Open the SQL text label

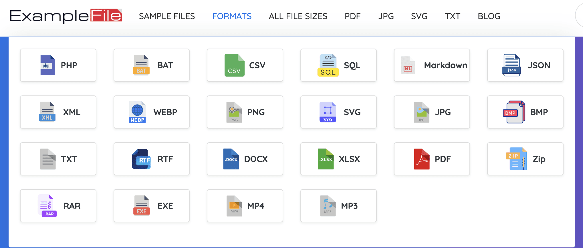click(352, 65)
